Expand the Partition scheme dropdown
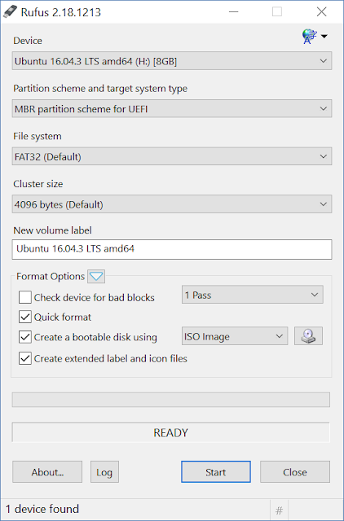344x521 pixels. (x=172, y=108)
